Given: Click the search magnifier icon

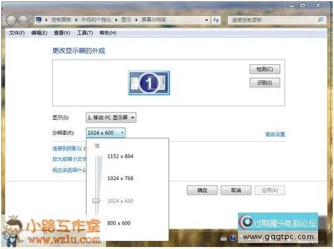Looking at the screenshot, I should pyautogui.click(x=320, y=20).
